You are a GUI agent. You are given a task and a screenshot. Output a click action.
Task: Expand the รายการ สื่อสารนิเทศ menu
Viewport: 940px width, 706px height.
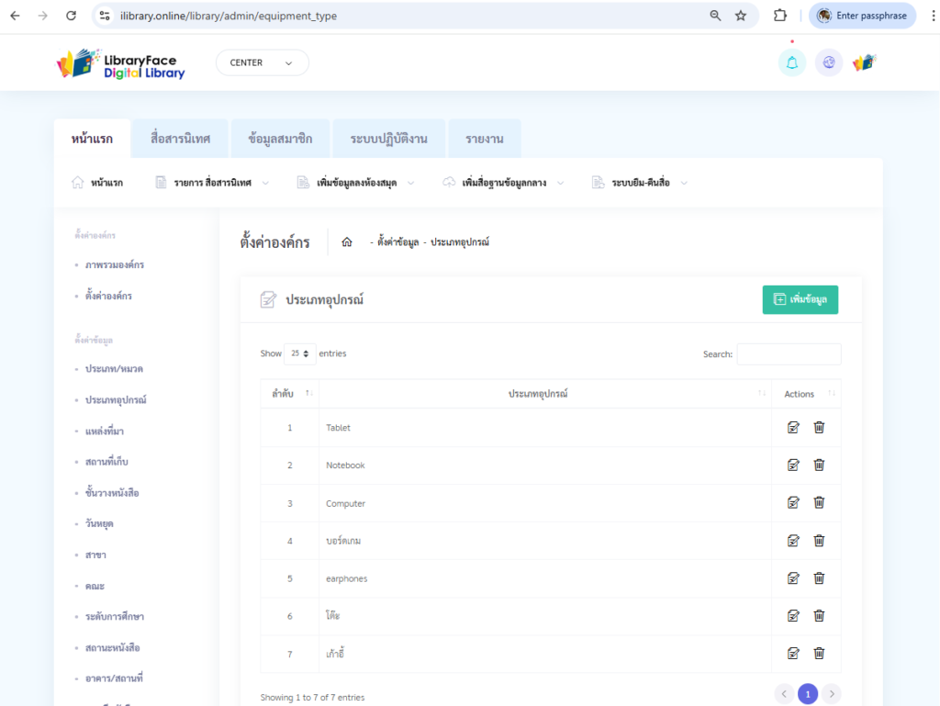tap(213, 183)
